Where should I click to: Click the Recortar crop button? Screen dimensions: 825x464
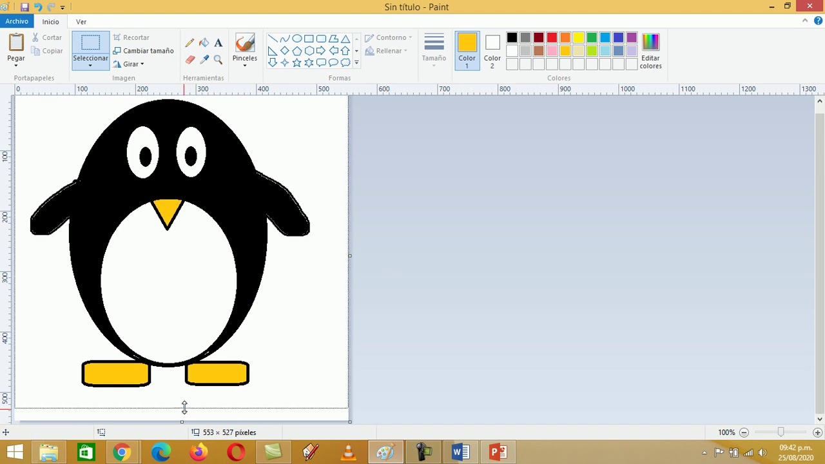[131, 37]
